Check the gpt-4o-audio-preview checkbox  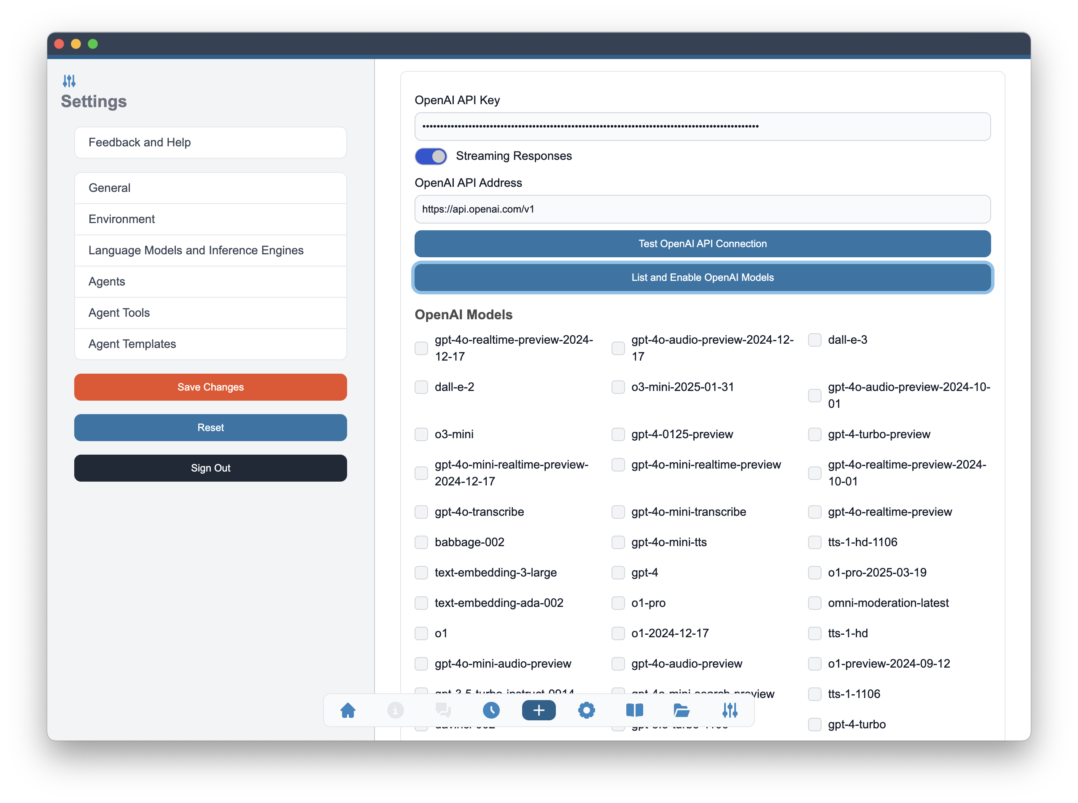tap(618, 663)
